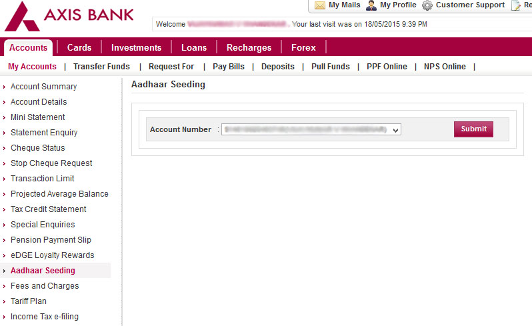Click the Submit button
Screen dimensions: 532x326
(x=473, y=129)
